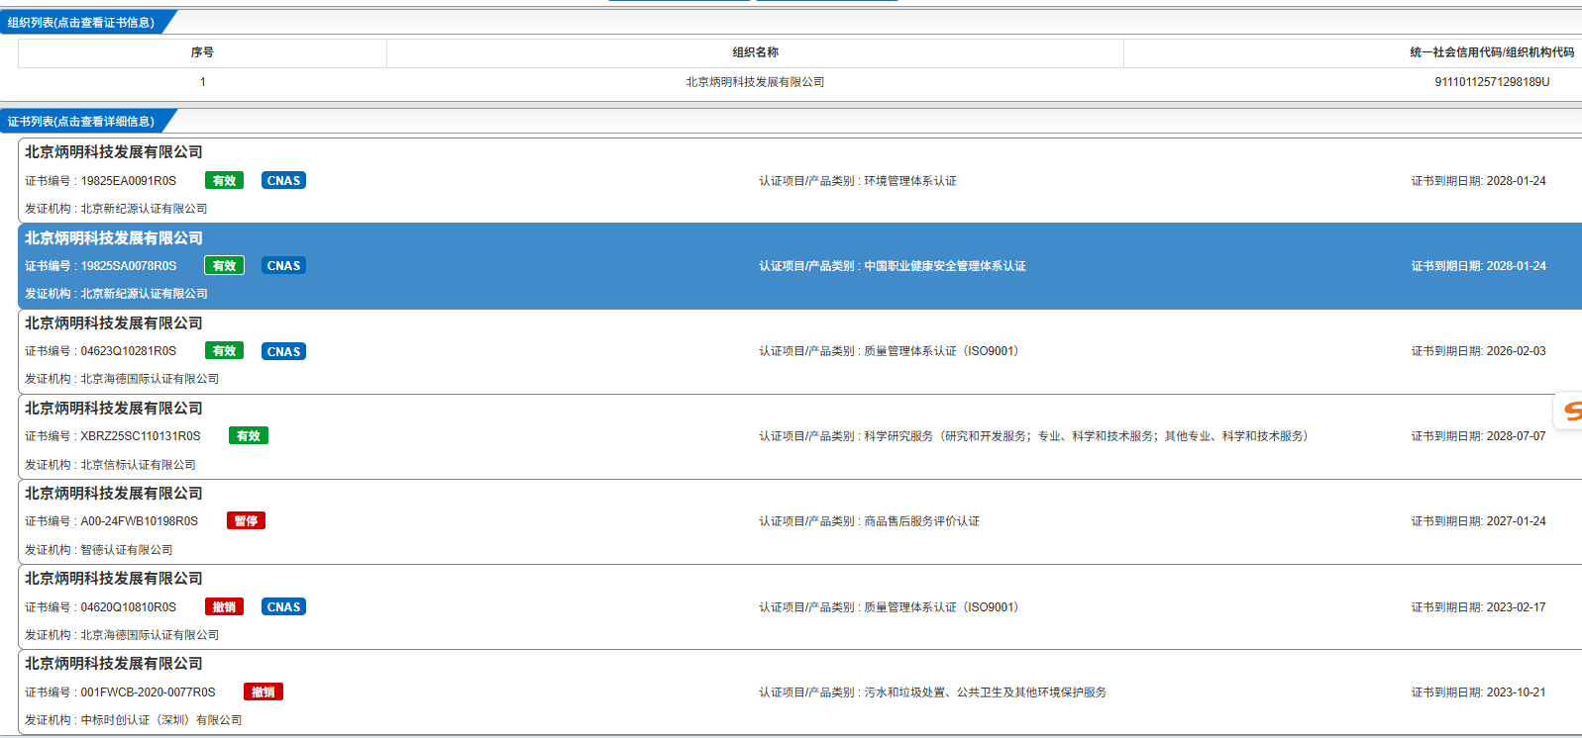The image size is (1582, 738).
Task: Open 北京炳明科技发展有限公司 in the organization table
Action: click(x=755, y=82)
